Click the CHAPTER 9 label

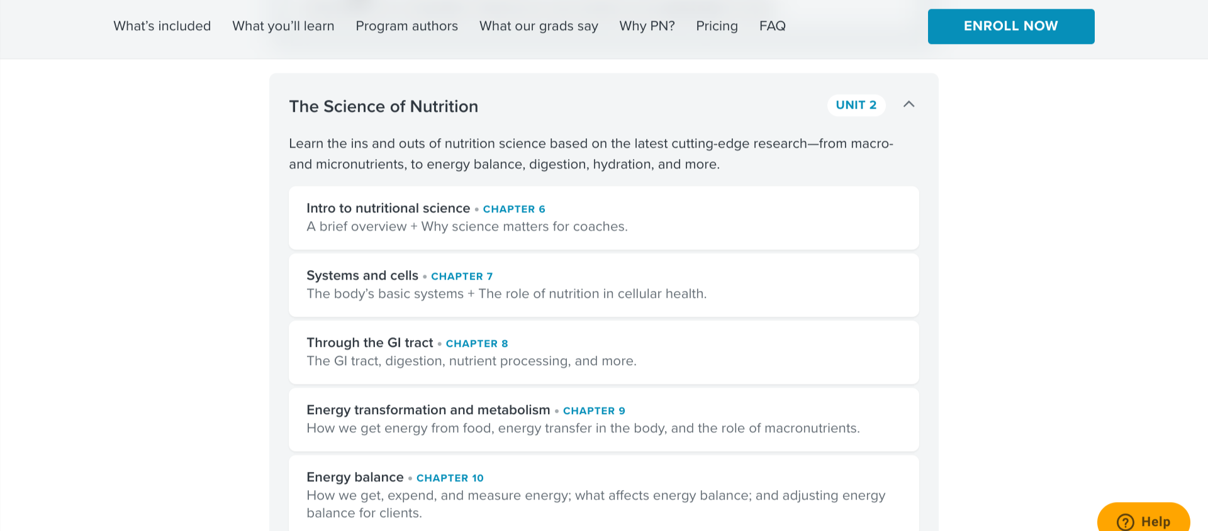(593, 411)
